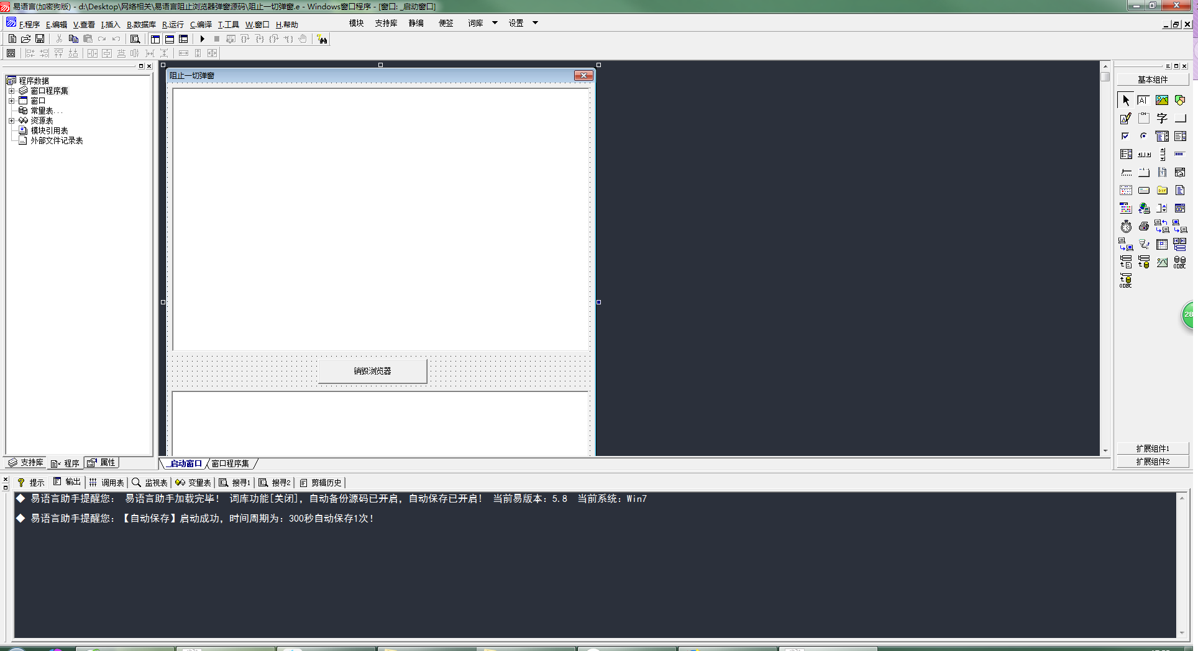
Task: Open the F.程序 menu
Action: pos(29,24)
